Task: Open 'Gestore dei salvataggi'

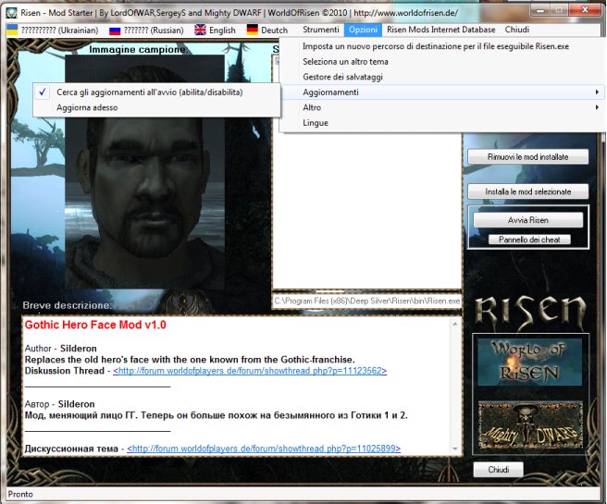Action: pos(441,77)
